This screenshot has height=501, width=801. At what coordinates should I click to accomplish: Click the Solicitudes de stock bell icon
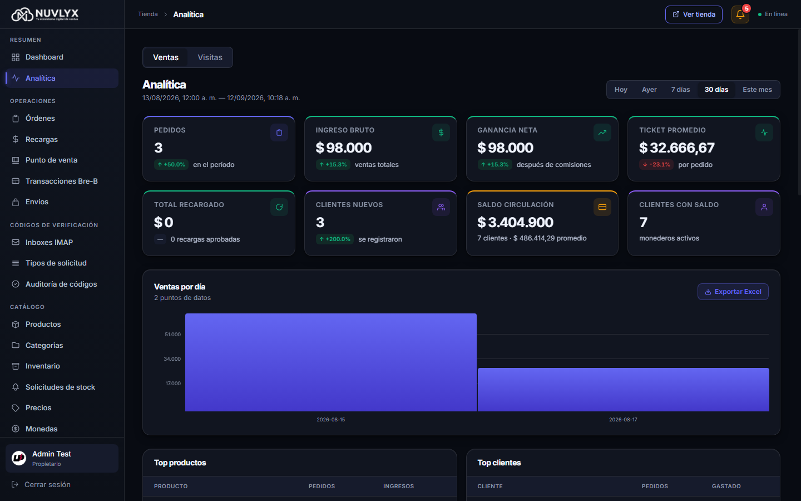[x=16, y=387]
